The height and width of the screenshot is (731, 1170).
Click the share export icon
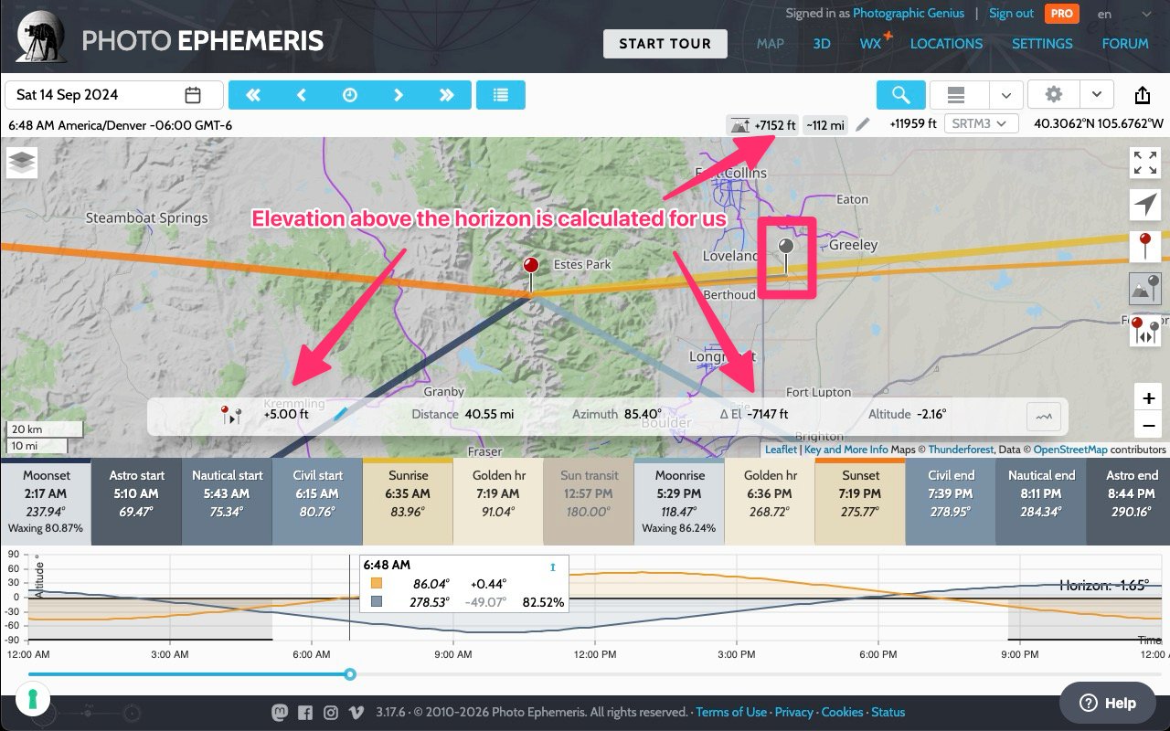tap(1143, 95)
